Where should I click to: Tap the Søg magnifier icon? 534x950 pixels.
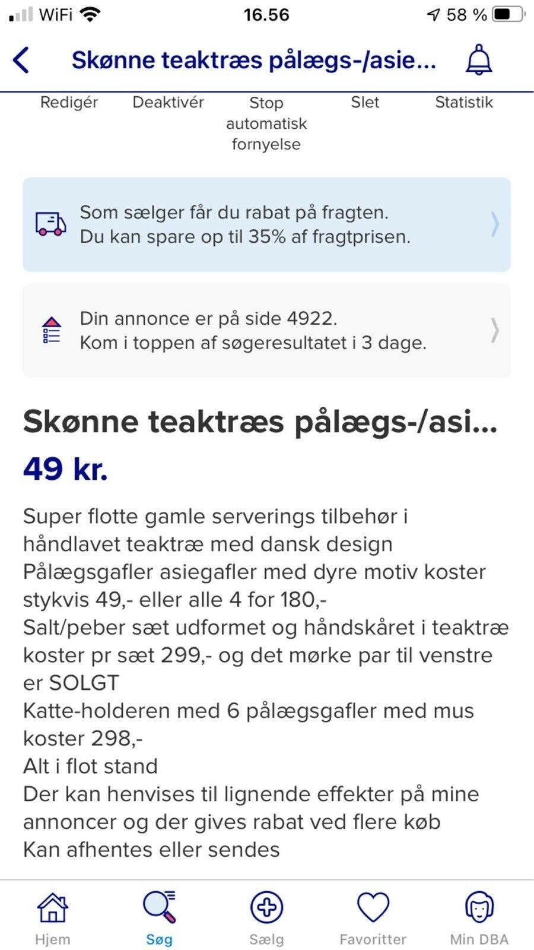point(159,907)
